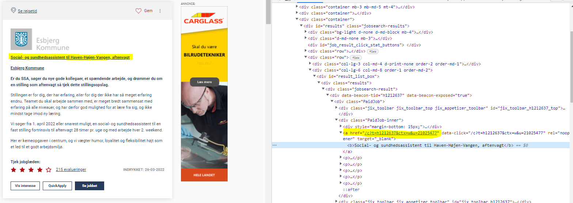Expand the jix_toolbar_top toolbar div node
This screenshot has height=203, width=573.
tap(336, 108)
